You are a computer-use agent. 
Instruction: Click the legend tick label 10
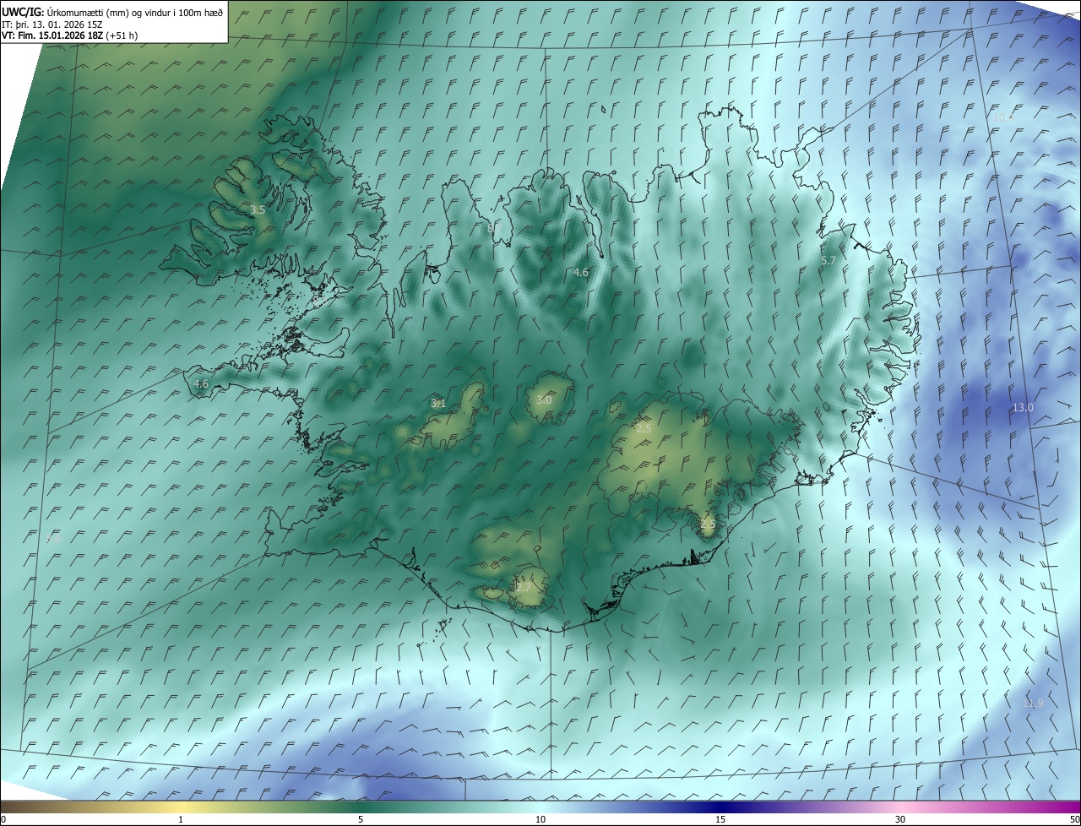click(540, 819)
